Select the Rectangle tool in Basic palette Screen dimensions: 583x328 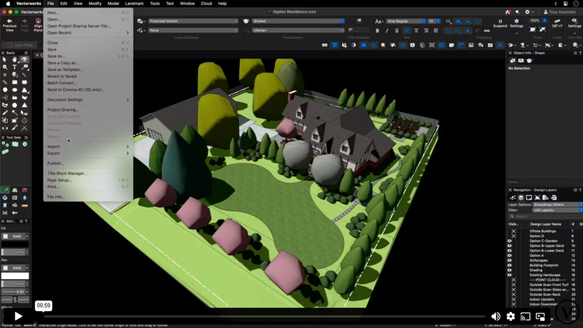14,82
